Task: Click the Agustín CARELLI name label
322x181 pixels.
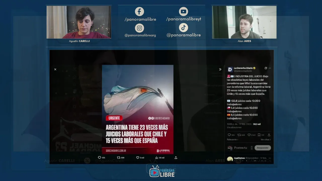Action: pos(79,41)
